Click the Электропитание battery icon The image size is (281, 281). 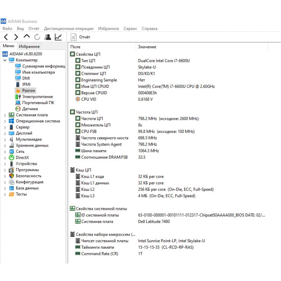click(x=18, y=97)
